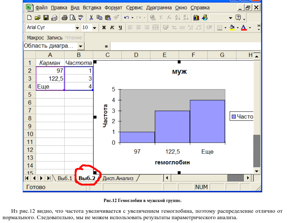This screenshot has width=287, height=223.
Task: Open Print Preview from the toolbar
Action: [73, 18]
